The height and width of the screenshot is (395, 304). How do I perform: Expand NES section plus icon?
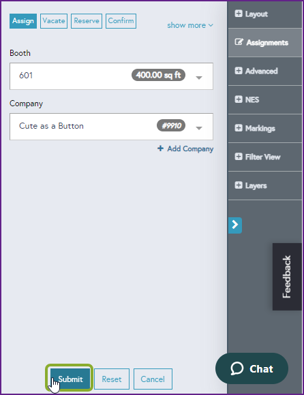pyautogui.click(x=239, y=99)
